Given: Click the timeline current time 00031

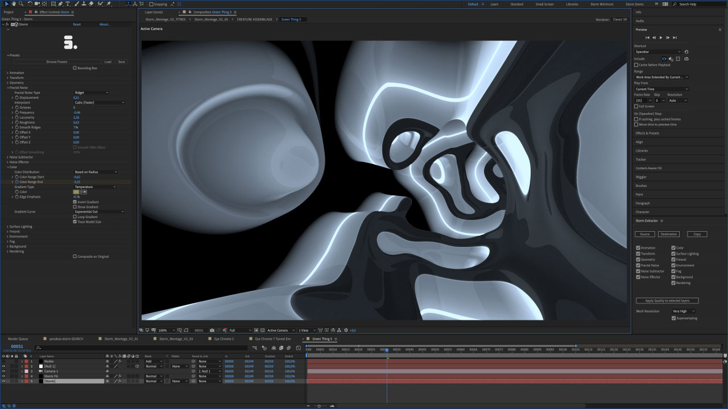Looking at the screenshot, I should 17,346.
